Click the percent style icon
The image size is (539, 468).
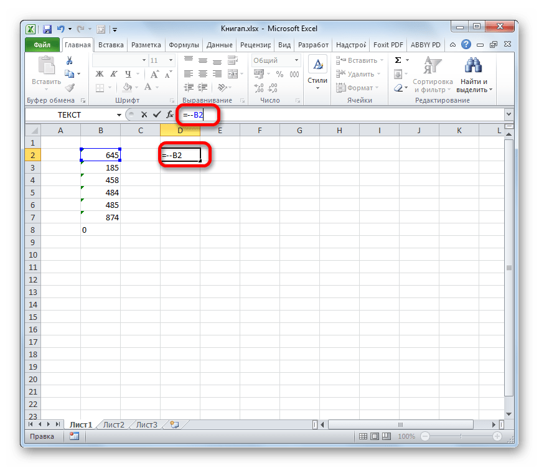(280, 74)
